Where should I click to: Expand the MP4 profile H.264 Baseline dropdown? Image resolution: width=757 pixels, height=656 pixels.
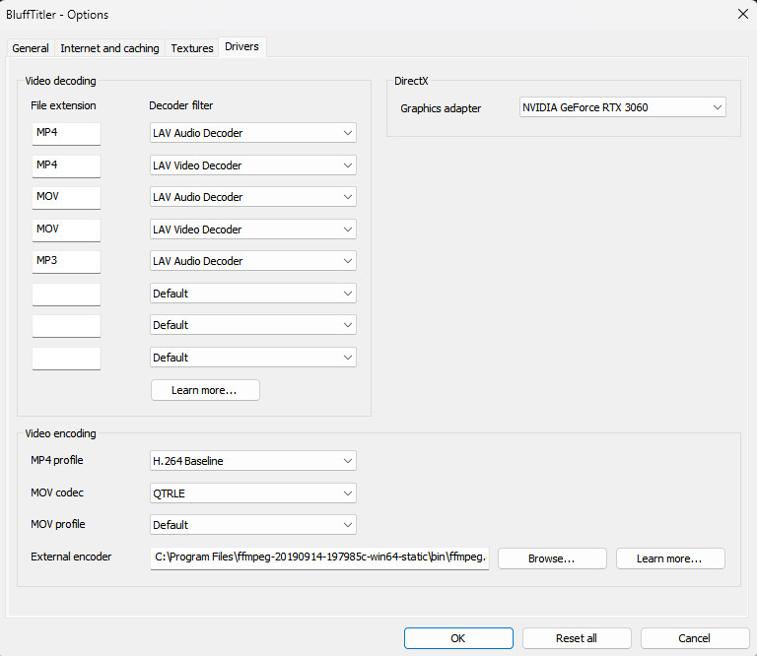(x=253, y=461)
